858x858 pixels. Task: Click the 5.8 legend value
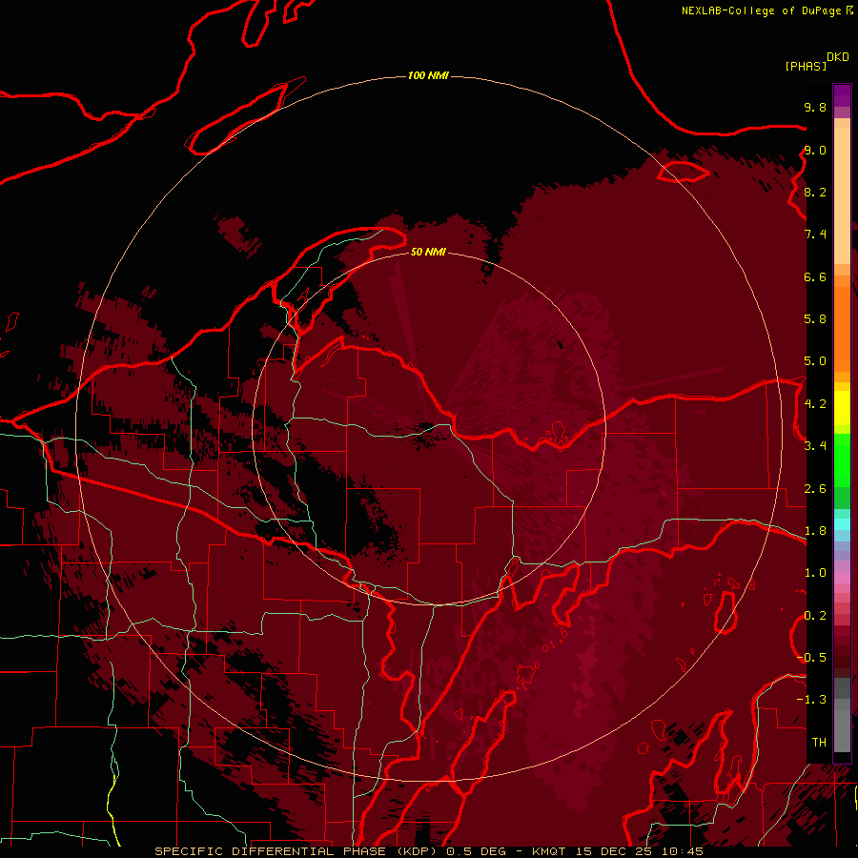815,319
